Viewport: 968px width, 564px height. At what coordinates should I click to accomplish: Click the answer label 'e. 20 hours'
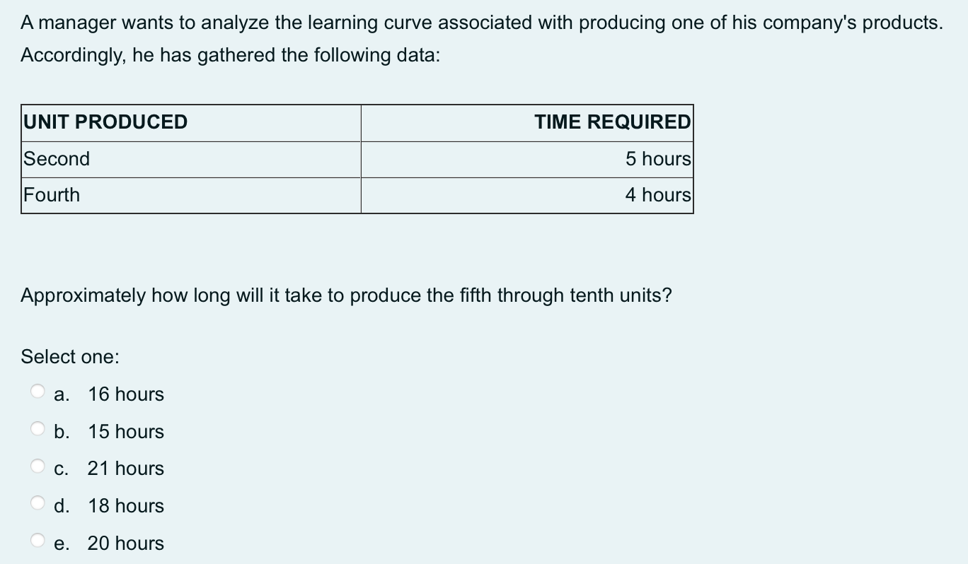tap(110, 543)
